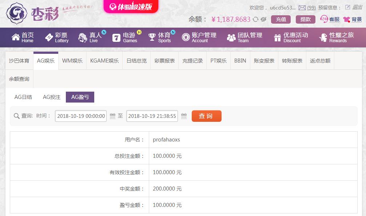The image size is (366, 216).
Task: Click the 提款 withdraw button
Action: pyautogui.click(x=305, y=20)
